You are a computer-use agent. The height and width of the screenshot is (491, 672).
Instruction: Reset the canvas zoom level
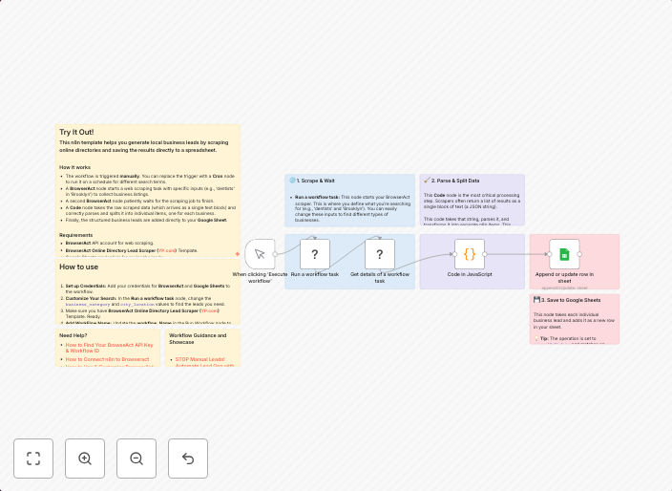(x=188, y=459)
